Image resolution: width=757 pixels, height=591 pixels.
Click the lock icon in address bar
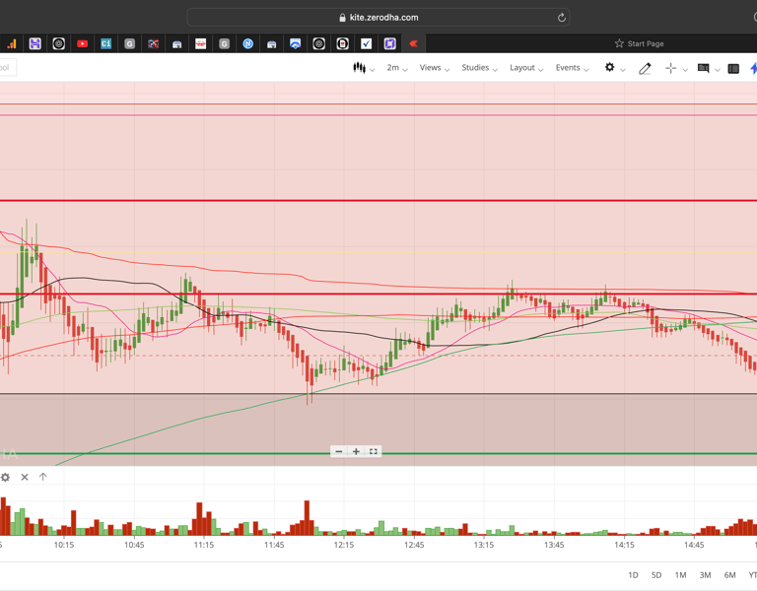tap(342, 18)
